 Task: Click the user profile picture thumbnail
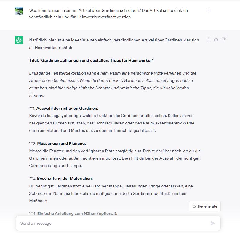19,11
